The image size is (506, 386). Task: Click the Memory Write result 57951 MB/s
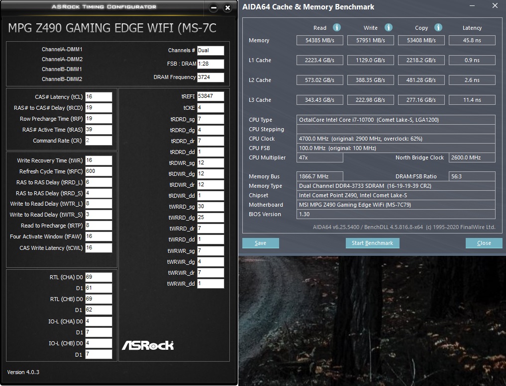point(371,40)
